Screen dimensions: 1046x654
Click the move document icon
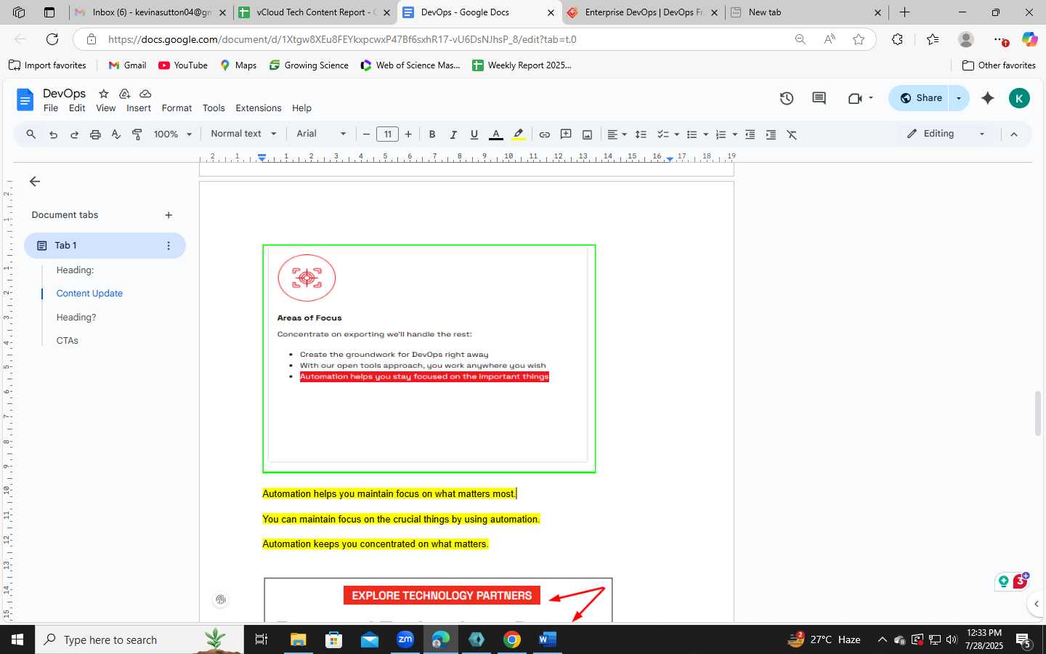tap(124, 94)
